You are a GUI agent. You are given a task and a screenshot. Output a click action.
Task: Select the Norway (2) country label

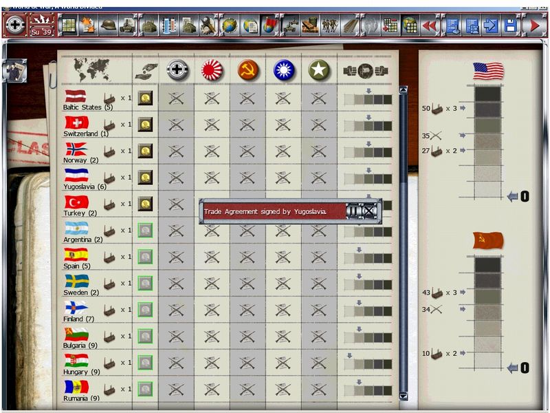click(80, 160)
